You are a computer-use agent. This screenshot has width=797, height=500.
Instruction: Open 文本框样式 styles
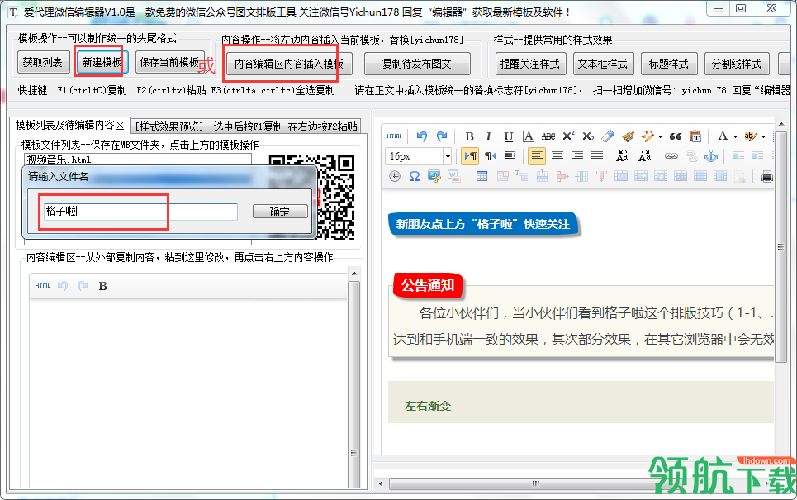(603, 64)
